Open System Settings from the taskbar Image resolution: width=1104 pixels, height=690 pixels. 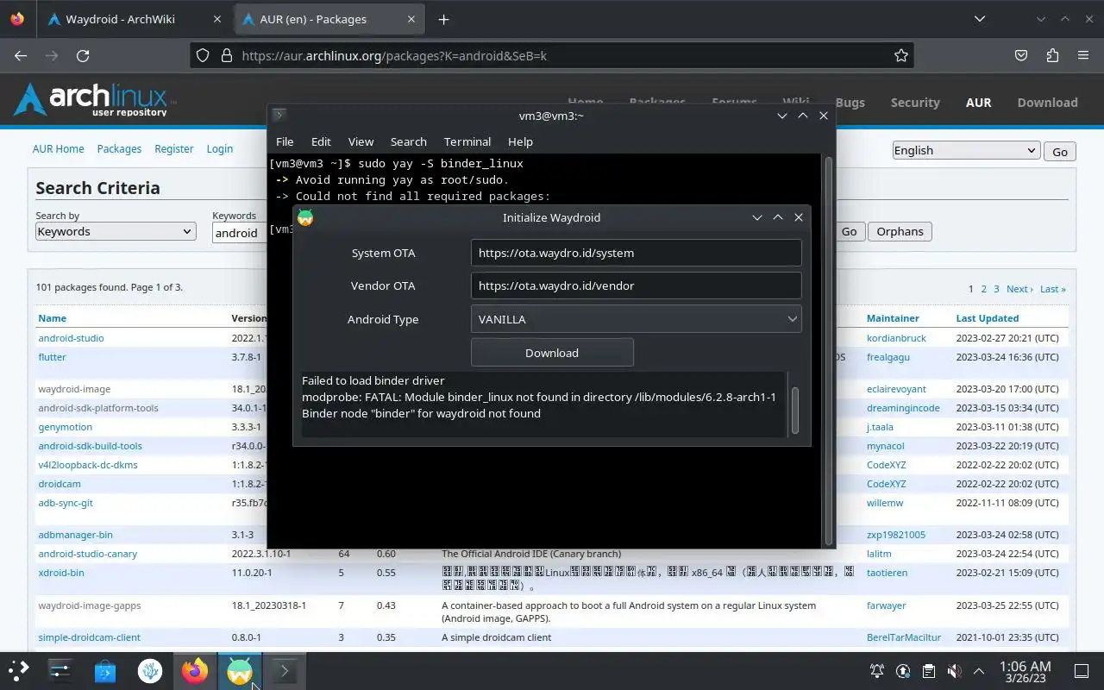(x=60, y=670)
